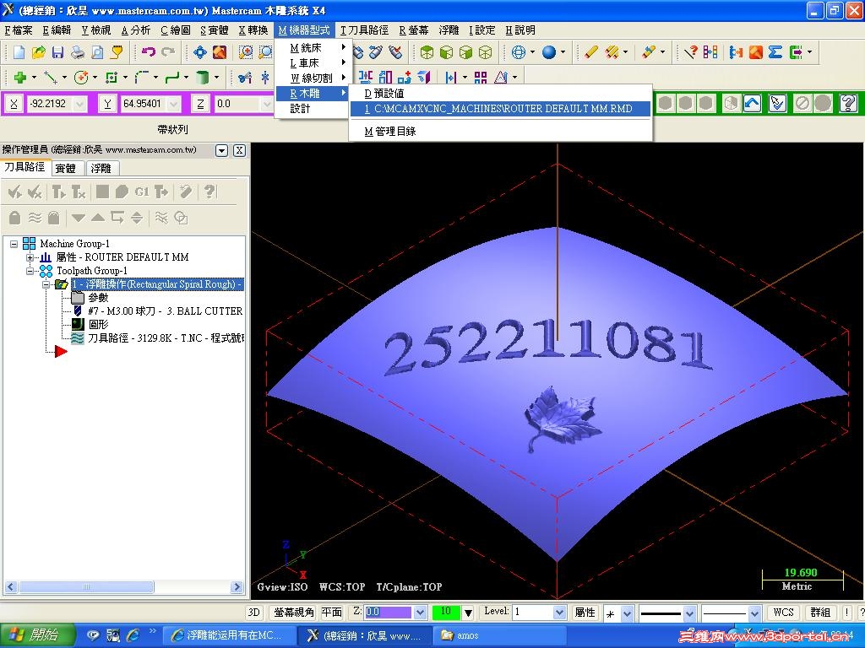The height and width of the screenshot is (648, 865).
Task: Select the M銑床 mill submenu
Action: pyautogui.click(x=312, y=48)
